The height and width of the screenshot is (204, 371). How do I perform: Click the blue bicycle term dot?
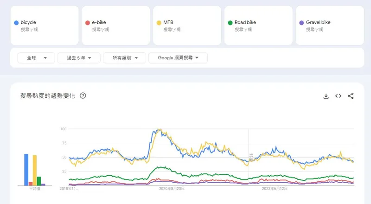tap(16, 22)
